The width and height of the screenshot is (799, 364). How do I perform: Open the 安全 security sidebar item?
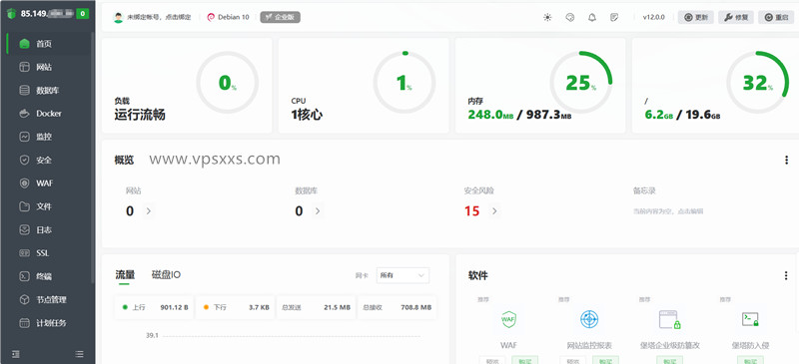(48, 161)
